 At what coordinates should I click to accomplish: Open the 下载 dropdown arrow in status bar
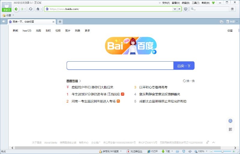tap(172, 151)
